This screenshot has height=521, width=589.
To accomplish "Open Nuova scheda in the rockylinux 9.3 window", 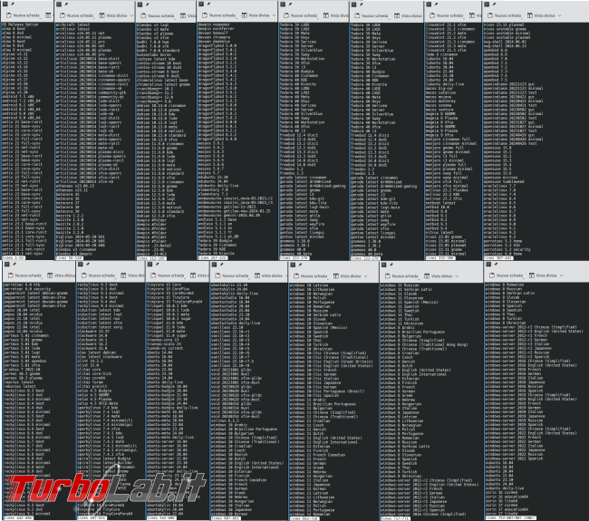I will click(99, 275).
